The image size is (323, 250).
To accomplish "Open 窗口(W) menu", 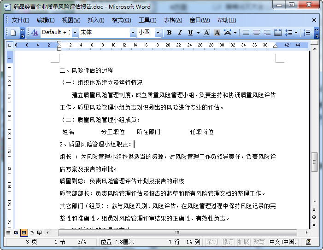I will pos(200,20).
